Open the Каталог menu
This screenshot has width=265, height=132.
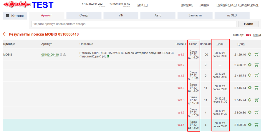(x=15, y=16)
